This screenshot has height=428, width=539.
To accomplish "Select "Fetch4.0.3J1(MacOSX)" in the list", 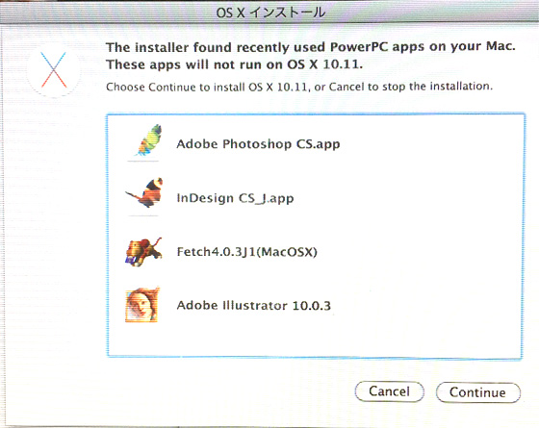I will (x=246, y=252).
